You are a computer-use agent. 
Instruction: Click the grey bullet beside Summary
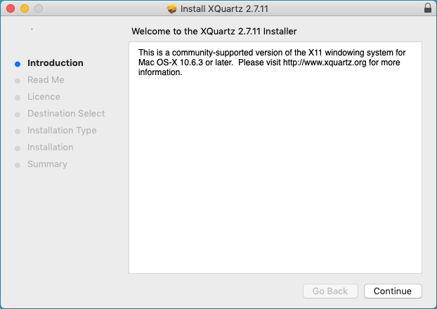[18, 164]
